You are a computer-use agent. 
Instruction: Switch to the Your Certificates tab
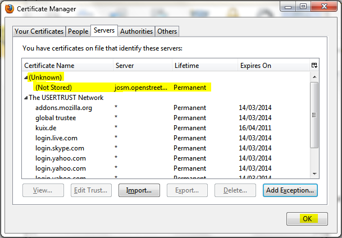point(39,31)
